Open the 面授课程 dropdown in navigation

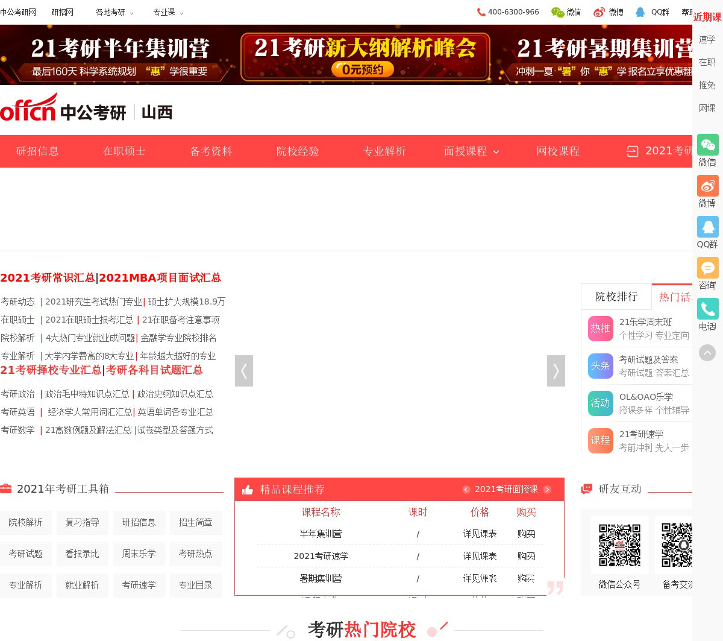click(x=471, y=151)
